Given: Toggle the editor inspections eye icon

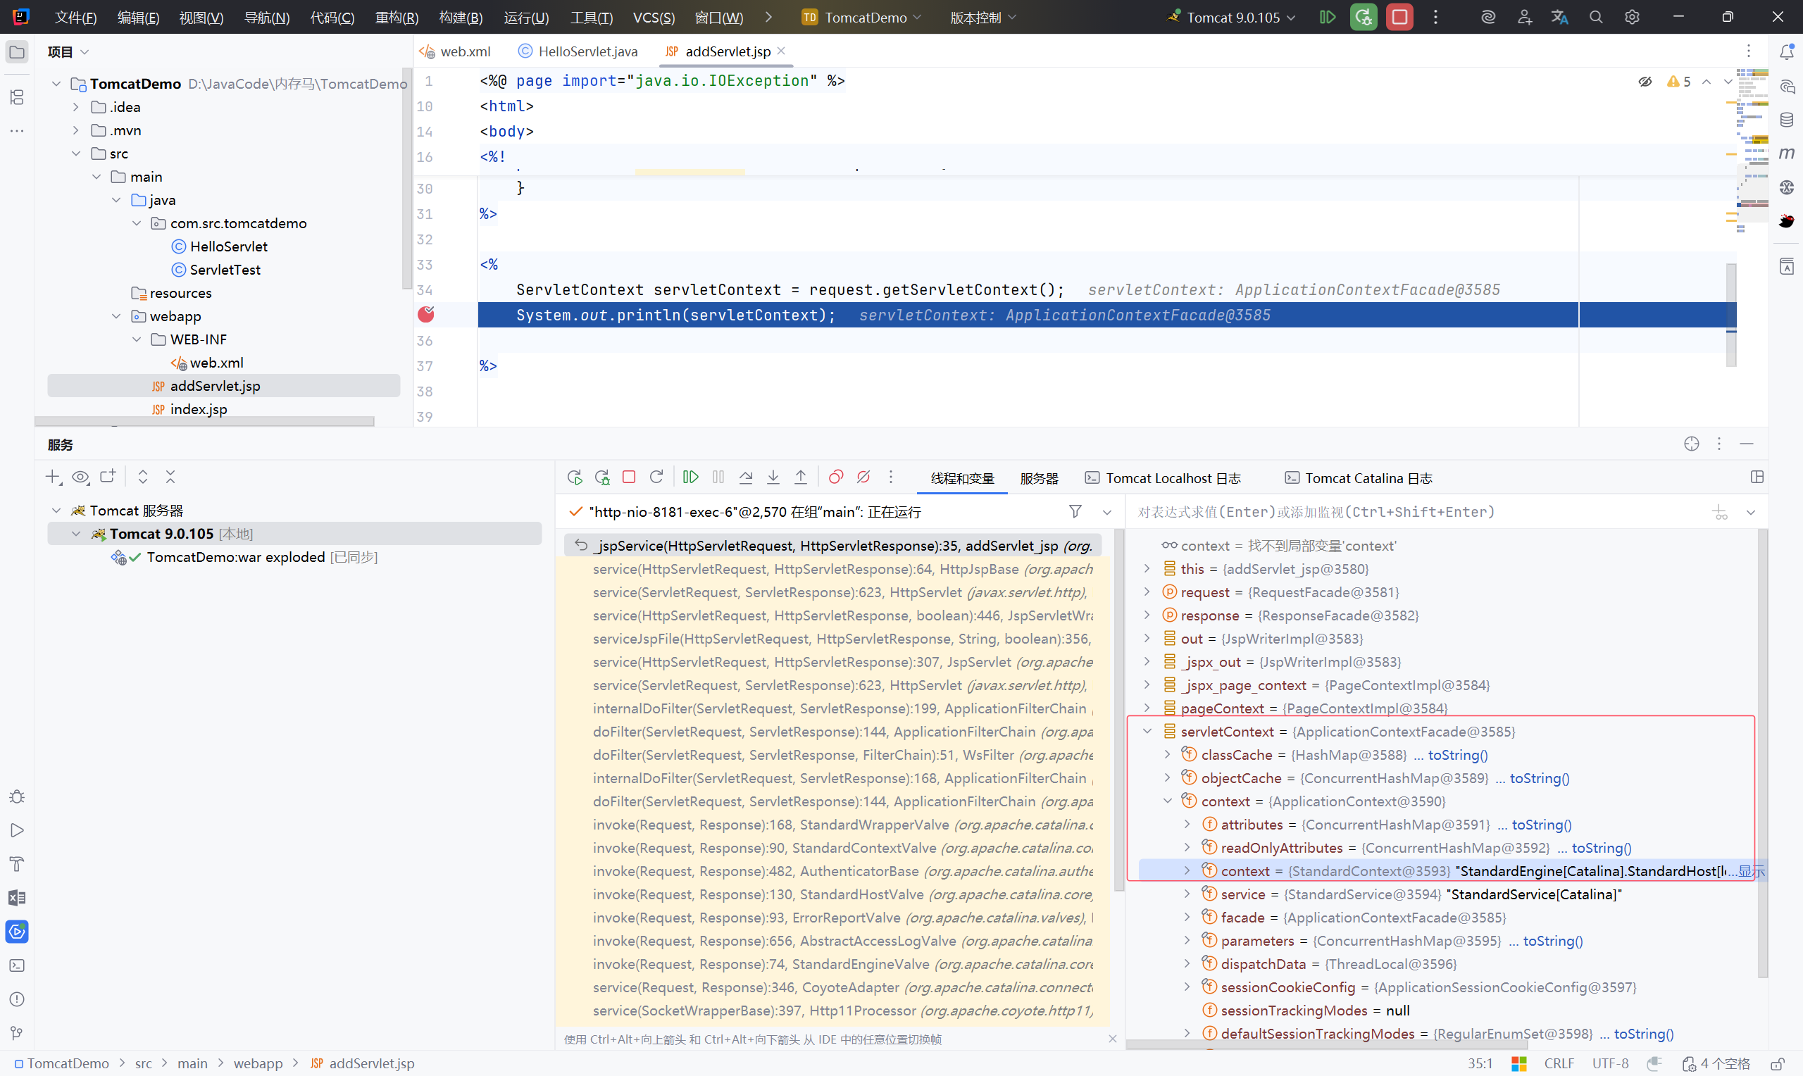Looking at the screenshot, I should [x=1645, y=81].
